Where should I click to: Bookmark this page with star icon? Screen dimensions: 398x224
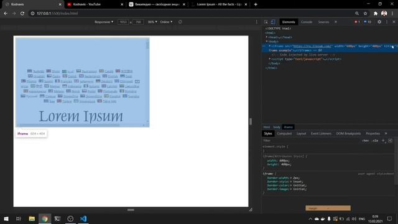coord(365,14)
